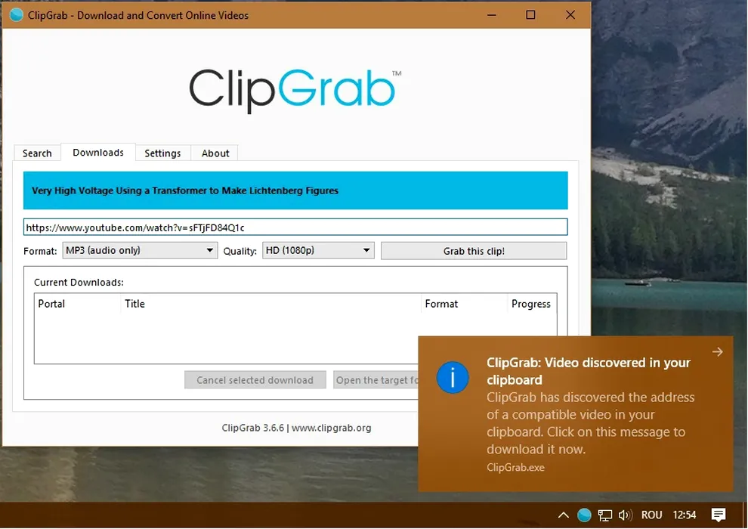Expand the Quality dropdown showing HD (1080p)
Viewport: 748px width, 529px height.
(318, 250)
